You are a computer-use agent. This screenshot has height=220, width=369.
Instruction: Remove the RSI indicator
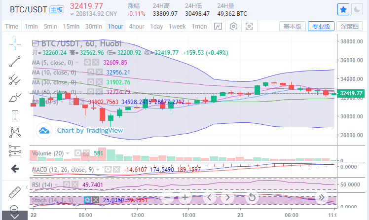tap(75, 184)
